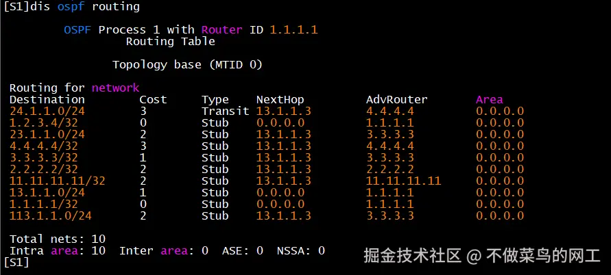The height and width of the screenshot is (275, 611).
Task: Click the 'Topology base (MTID 0)' text
Action: point(187,65)
